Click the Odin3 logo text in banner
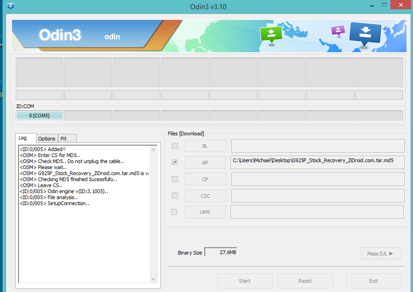Image resolution: width=413 pixels, height=292 pixels. coord(60,35)
